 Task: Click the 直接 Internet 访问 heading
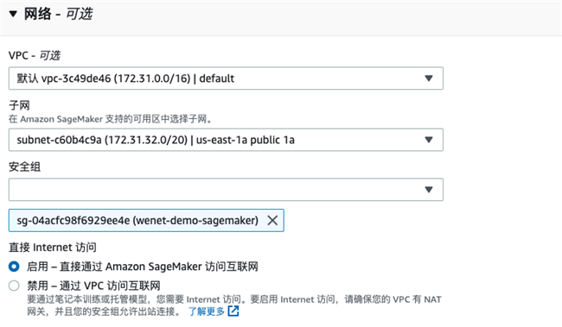(53, 248)
